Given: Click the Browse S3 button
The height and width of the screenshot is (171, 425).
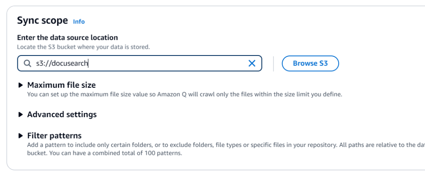Looking at the screenshot, I should tap(310, 63).
